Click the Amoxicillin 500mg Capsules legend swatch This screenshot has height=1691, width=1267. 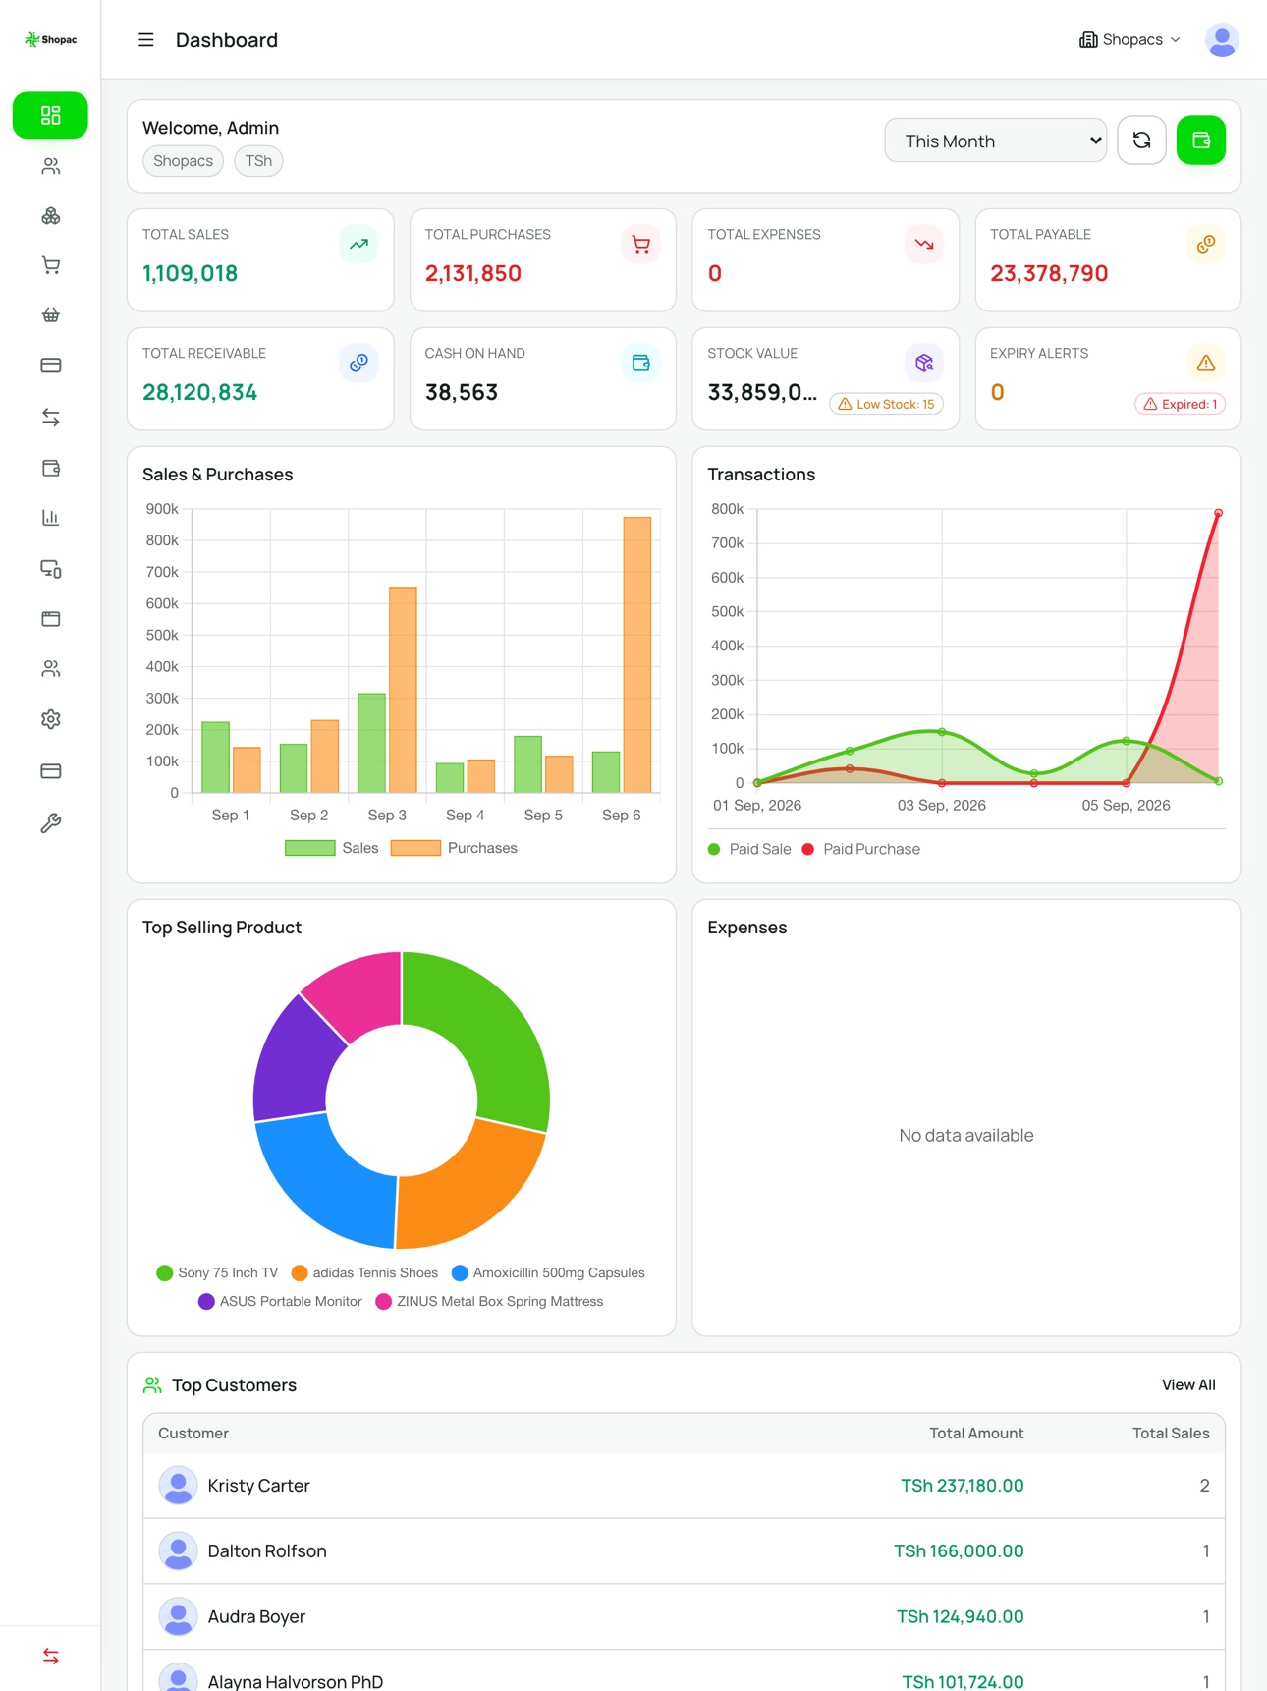460,1272
